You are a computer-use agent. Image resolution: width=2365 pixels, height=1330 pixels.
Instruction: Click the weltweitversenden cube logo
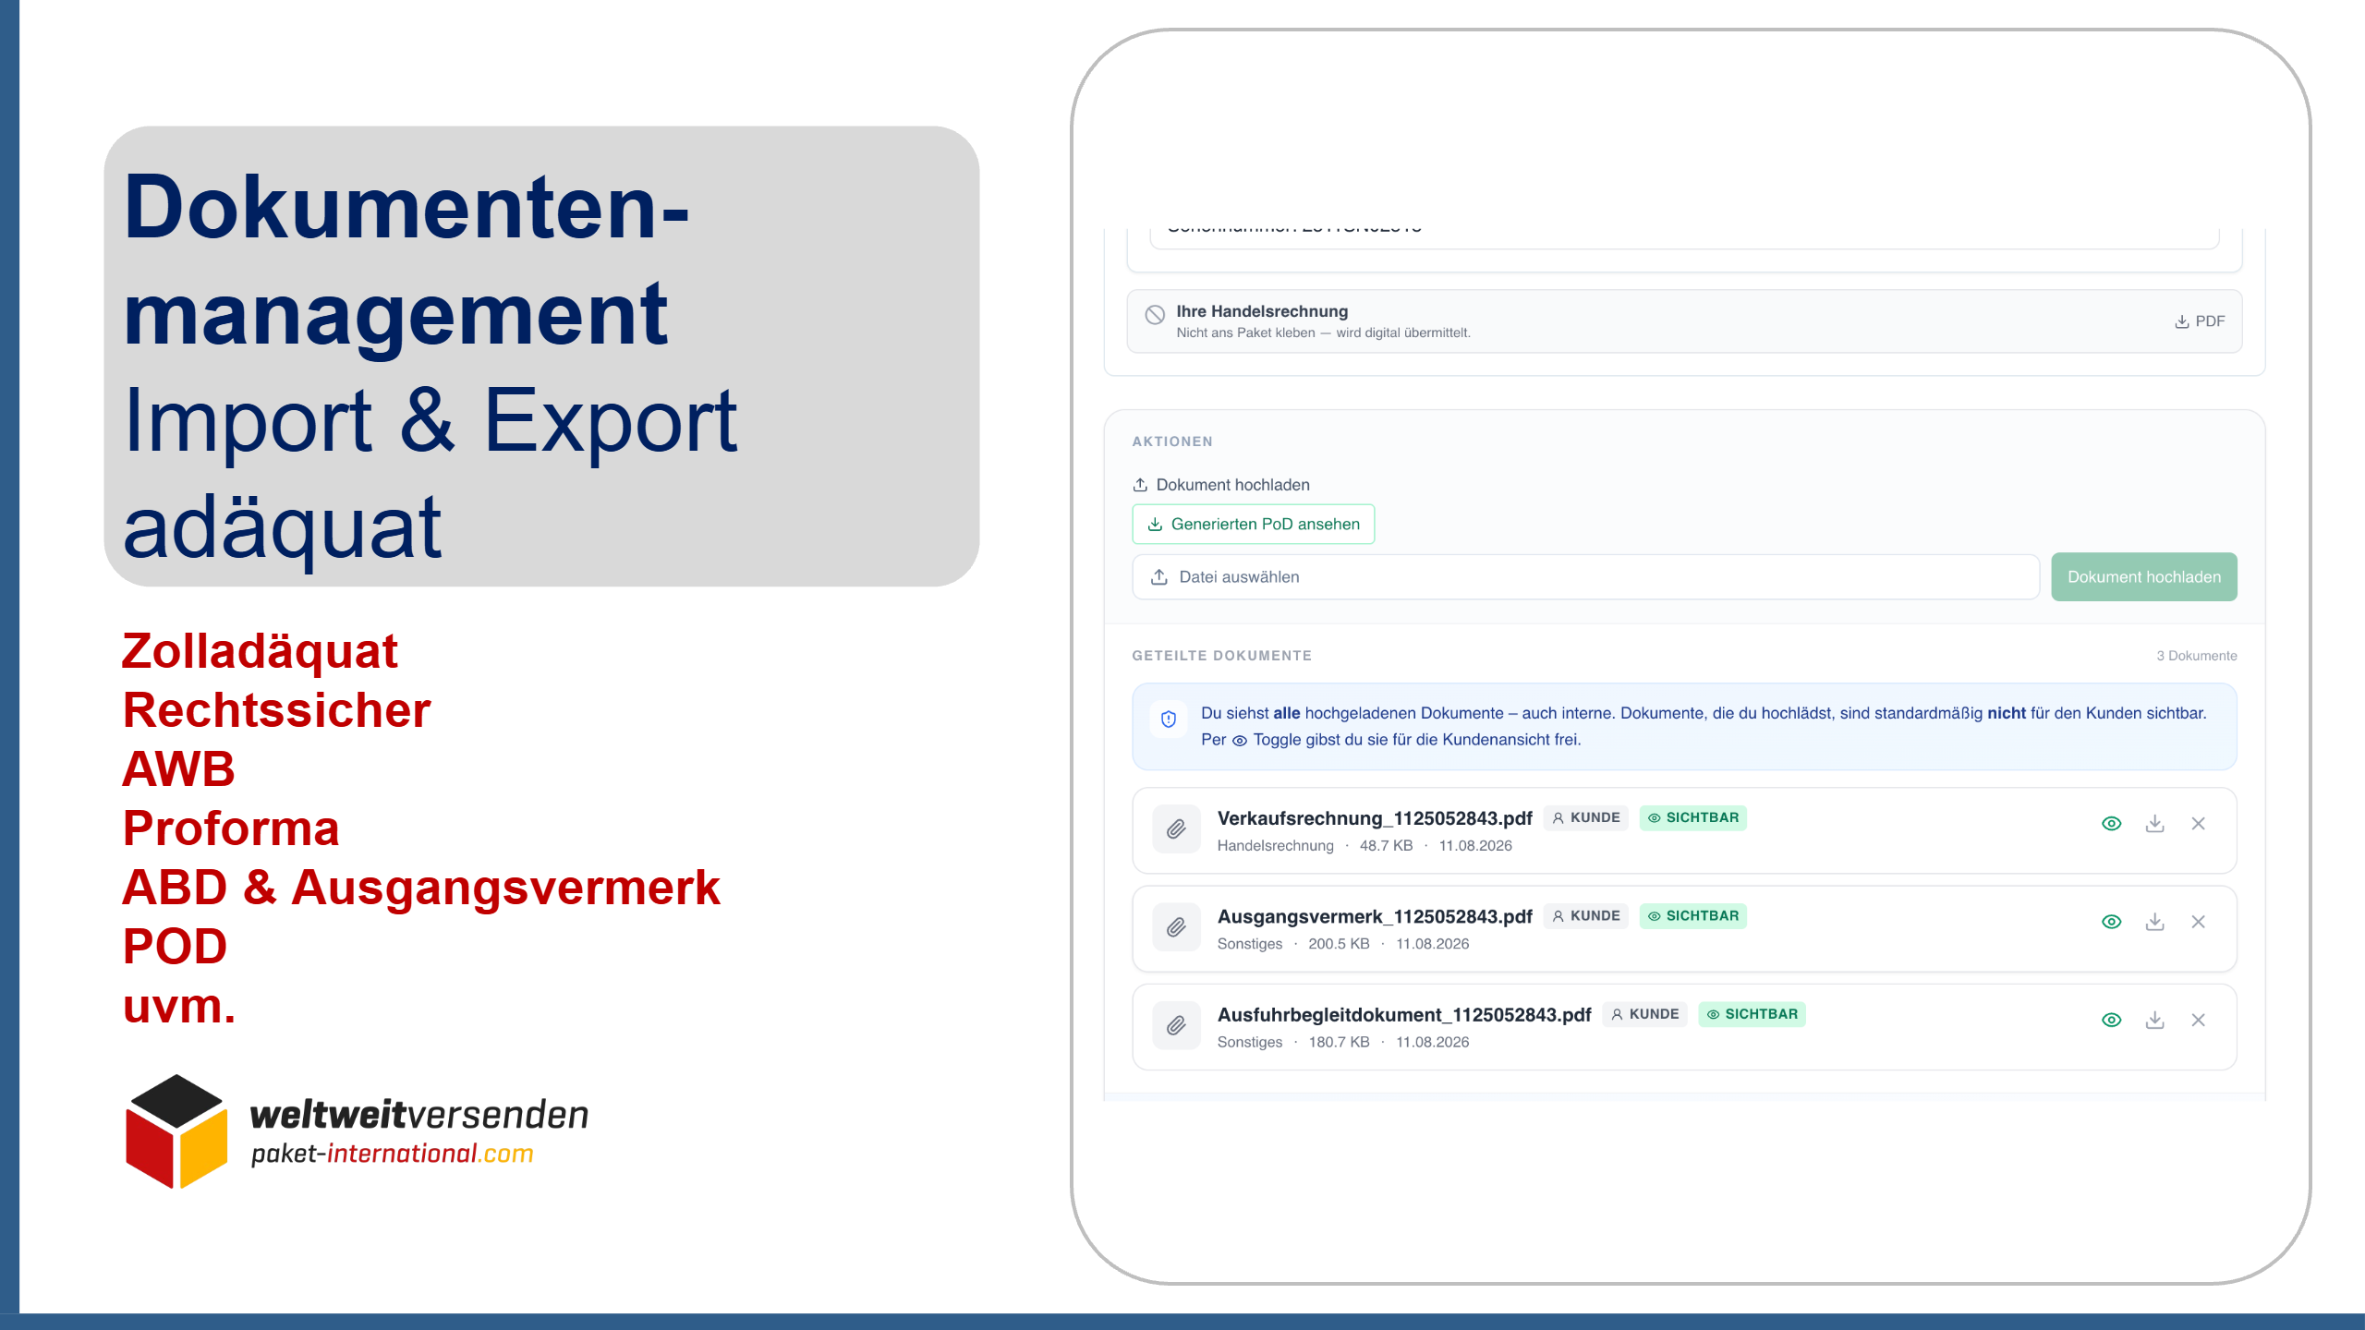click(176, 1130)
